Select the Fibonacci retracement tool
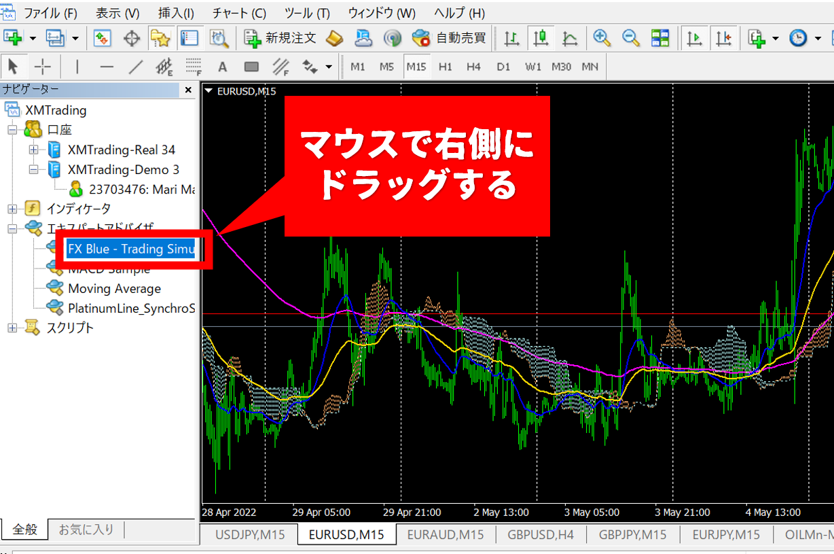 194,67
